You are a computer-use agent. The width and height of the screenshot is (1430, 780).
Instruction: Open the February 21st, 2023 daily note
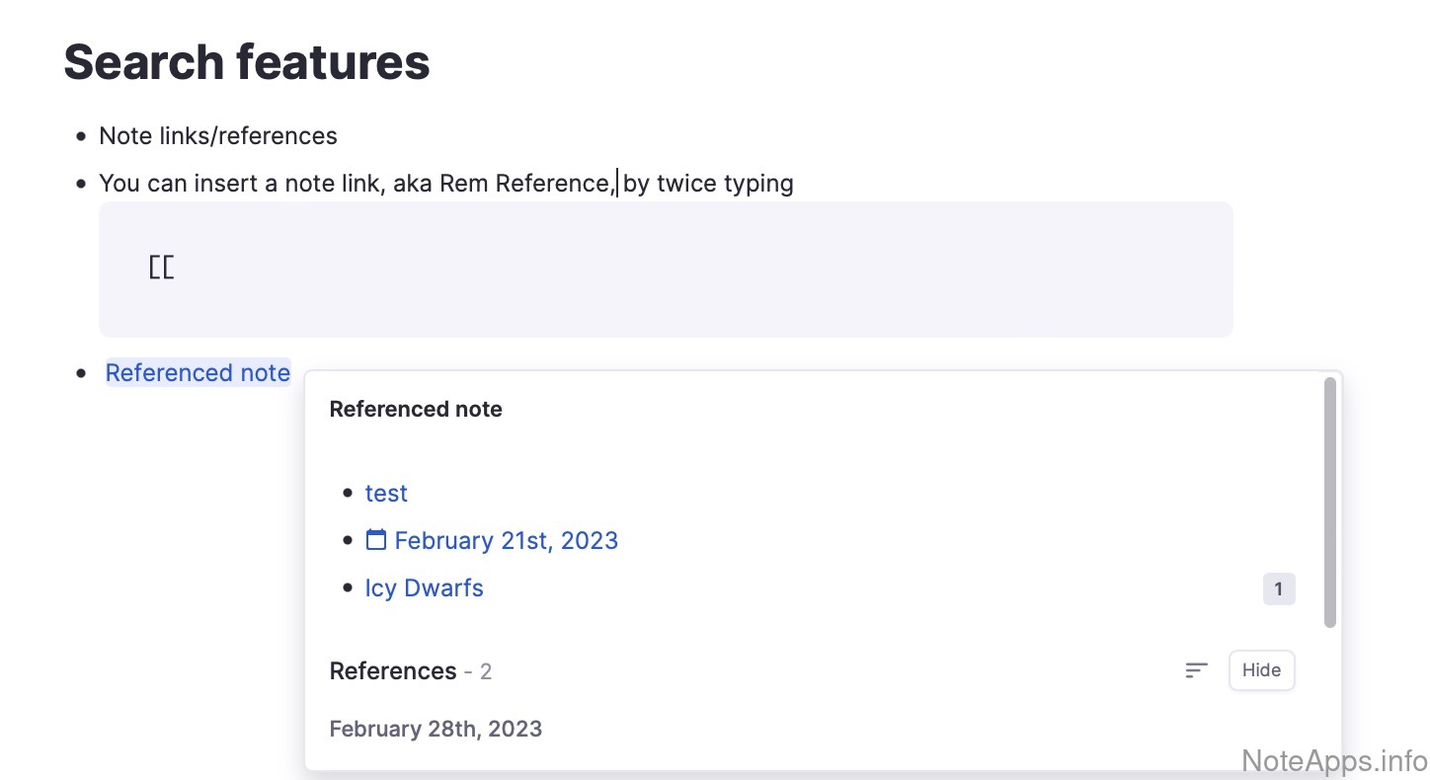pyautogui.click(x=506, y=540)
